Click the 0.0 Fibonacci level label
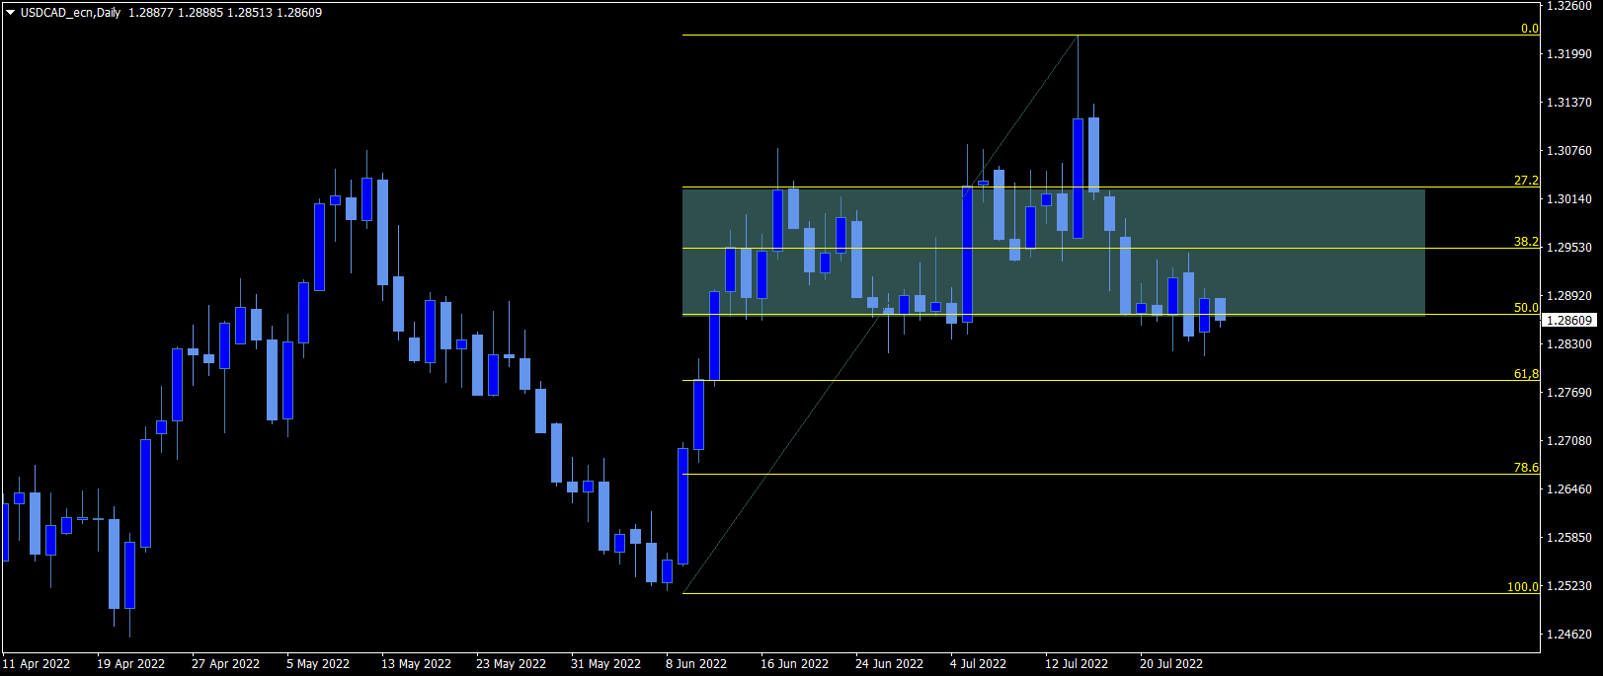Screen dimensions: 1603x676 click(x=1529, y=29)
